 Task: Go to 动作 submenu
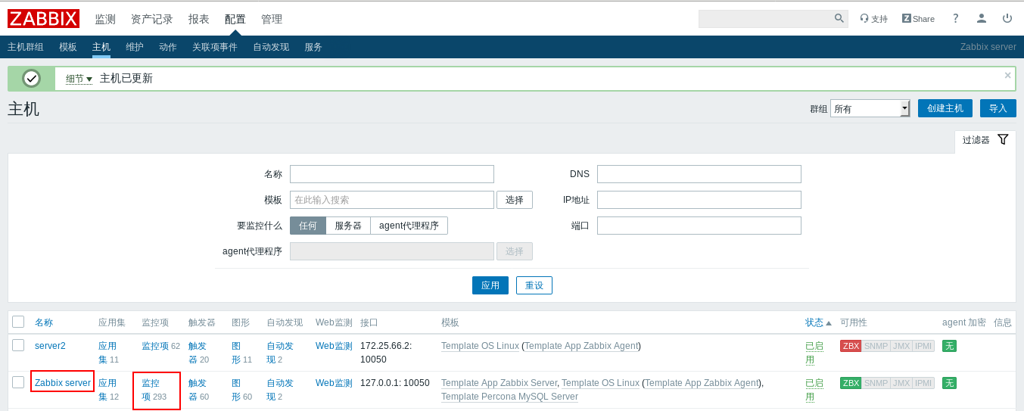point(168,47)
